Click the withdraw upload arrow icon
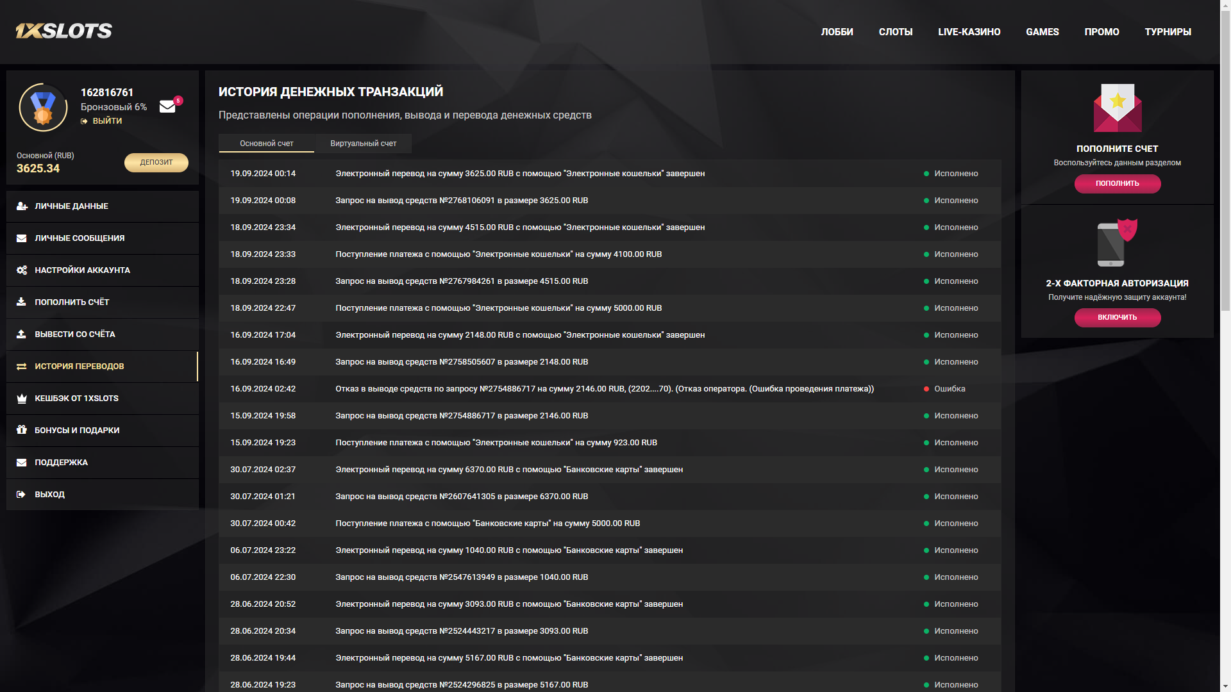This screenshot has width=1231, height=692. (x=22, y=334)
